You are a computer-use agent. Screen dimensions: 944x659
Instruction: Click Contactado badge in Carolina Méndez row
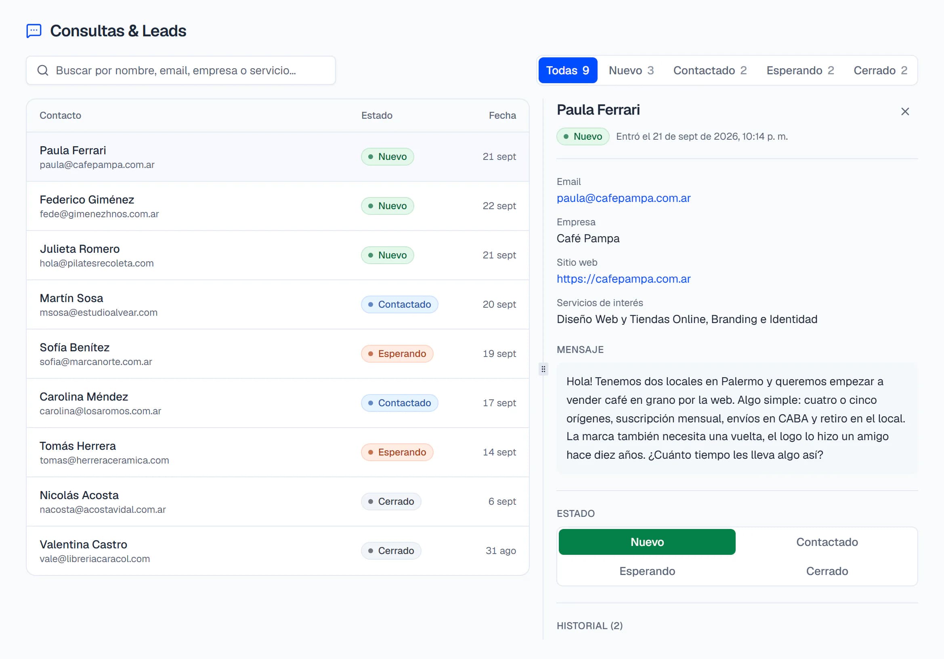pos(399,403)
